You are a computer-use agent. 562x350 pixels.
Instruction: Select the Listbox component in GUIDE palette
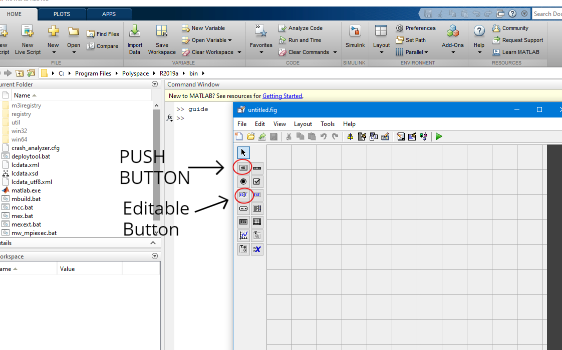pyautogui.click(x=257, y=208)
